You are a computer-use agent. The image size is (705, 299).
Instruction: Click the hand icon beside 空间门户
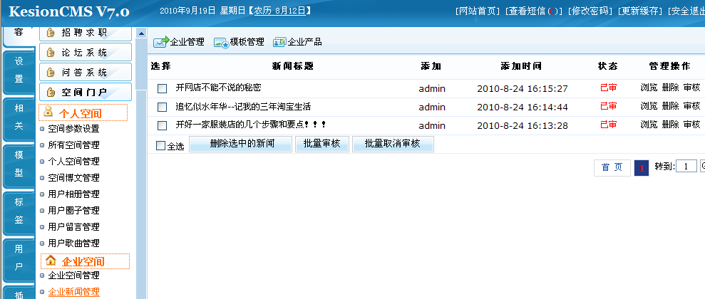(x=51, y=92)
